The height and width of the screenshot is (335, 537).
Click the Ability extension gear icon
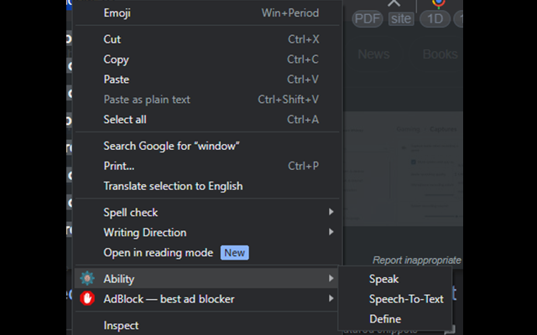pyautogui.click(x=87, y=278)
